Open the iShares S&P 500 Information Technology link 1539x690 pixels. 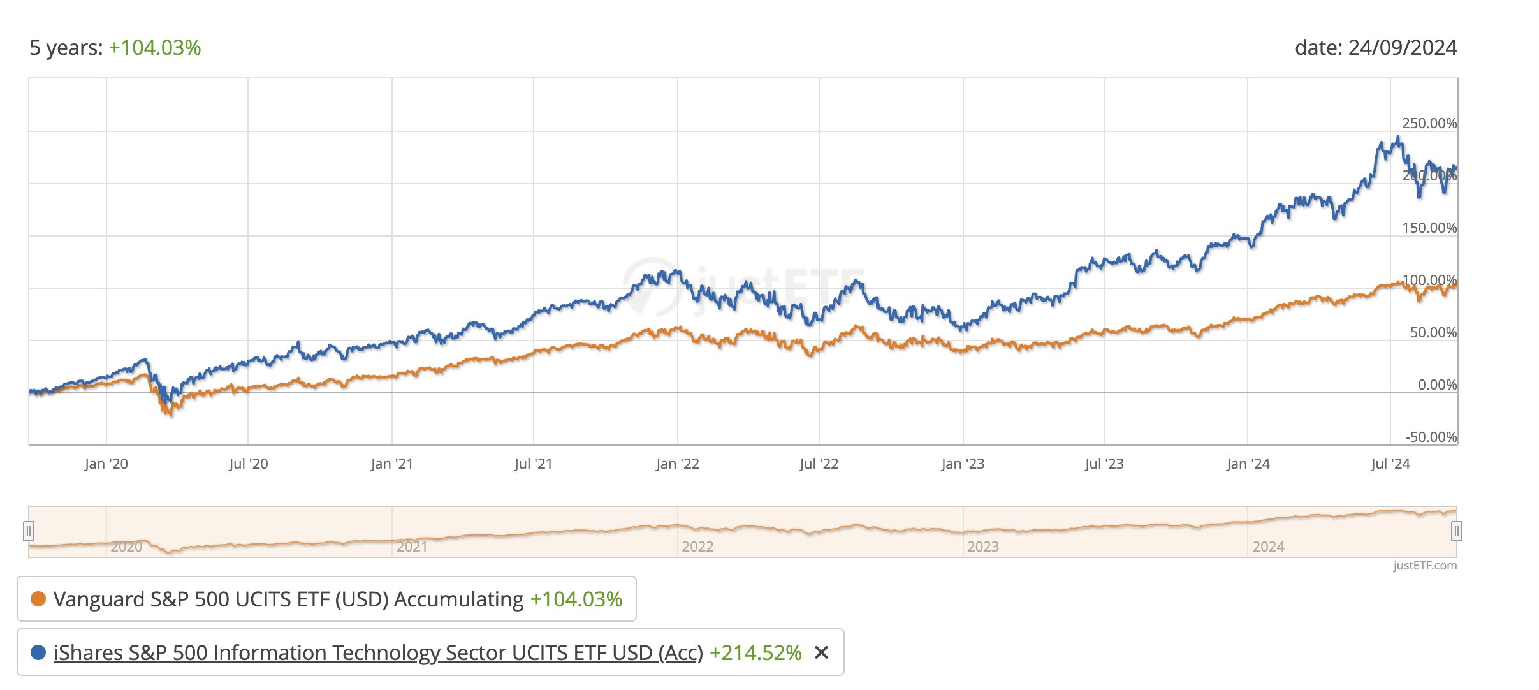pos(378,652)
